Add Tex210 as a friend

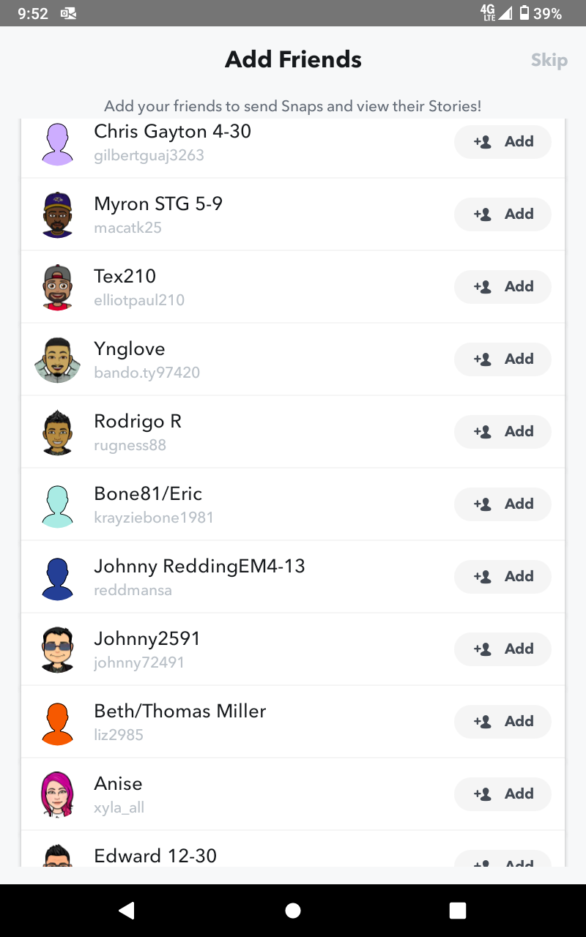pyautogui.click(x=502, y=287)
